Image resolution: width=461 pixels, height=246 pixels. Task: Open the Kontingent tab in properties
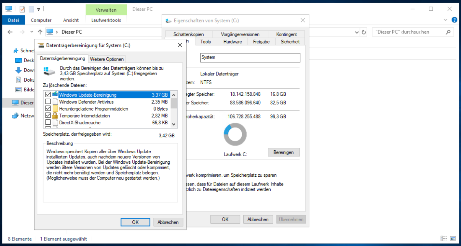click(287, 34)
